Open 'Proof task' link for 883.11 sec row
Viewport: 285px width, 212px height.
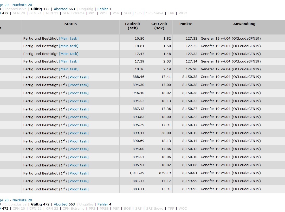tap(78, 189)
